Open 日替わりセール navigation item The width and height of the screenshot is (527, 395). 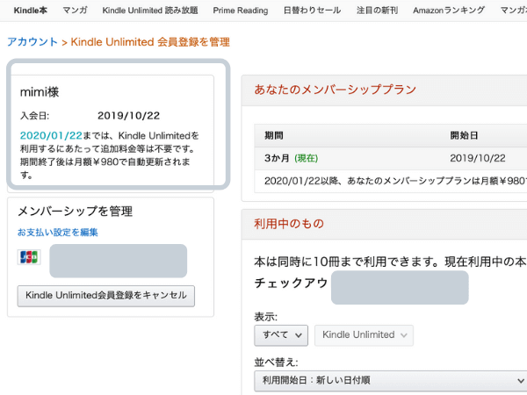click(x=312, y=11)
